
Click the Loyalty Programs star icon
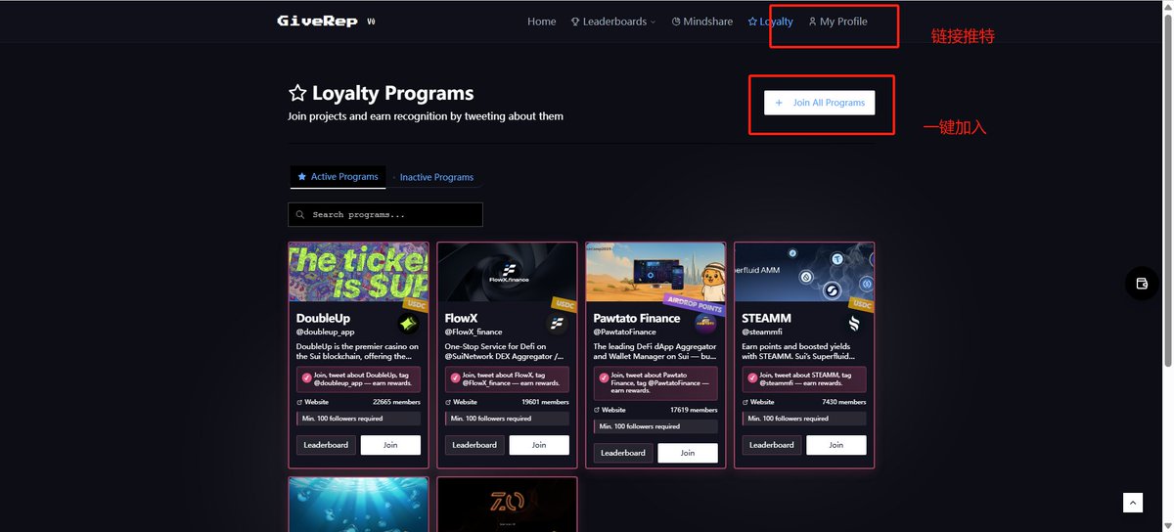point(297,94)
